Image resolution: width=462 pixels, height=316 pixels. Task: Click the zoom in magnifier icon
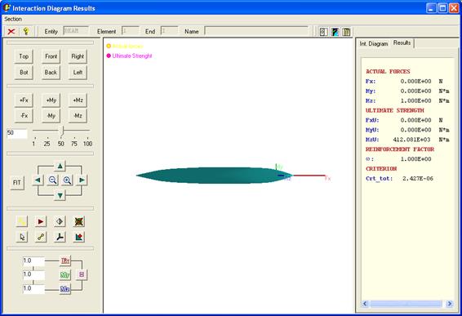pyautogui.click(x=67, y=180)
